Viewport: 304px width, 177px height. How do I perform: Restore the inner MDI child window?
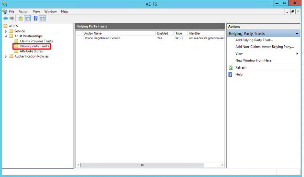tap(292, 12)
